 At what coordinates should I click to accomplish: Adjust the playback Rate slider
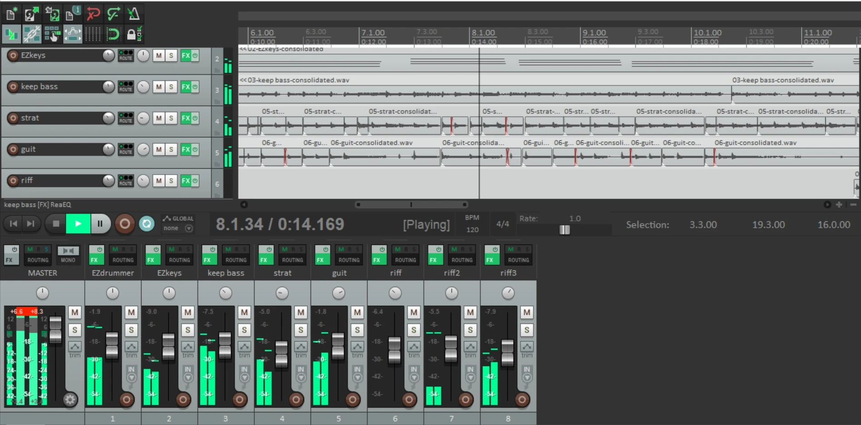coord(564,230)
